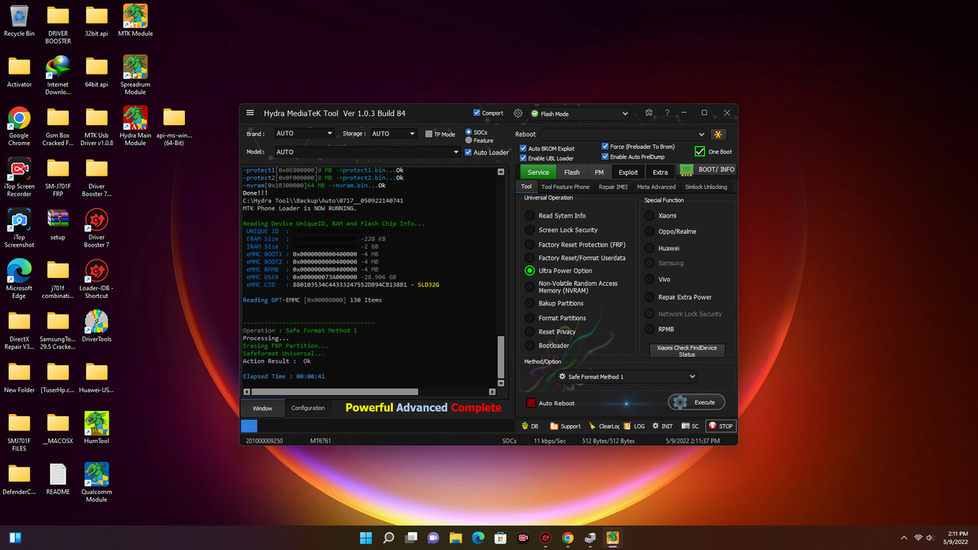This screenshot has height=550, width=978.
Task: Enable the TP Mode checkbox
Action: point(429,134)
